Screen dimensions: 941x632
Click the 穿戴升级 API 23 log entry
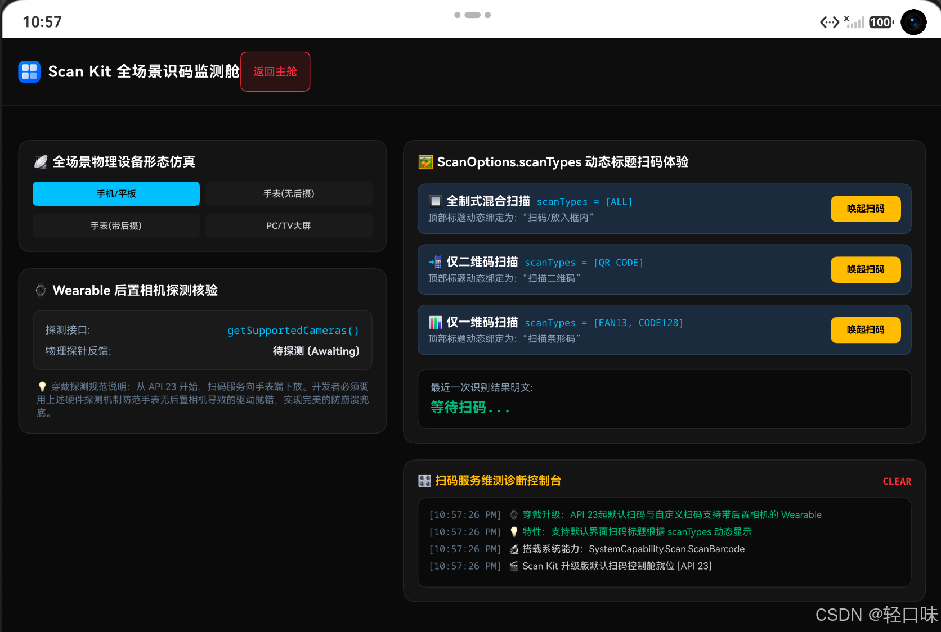pyautogui.click(x=672, y=514)
